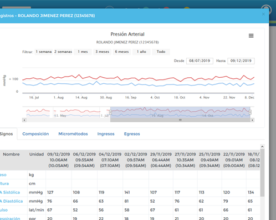Image resolution: width=276 pixels, height=220 pixels.
Task: Filter chart to 1 año
Action: click(141, 52)
